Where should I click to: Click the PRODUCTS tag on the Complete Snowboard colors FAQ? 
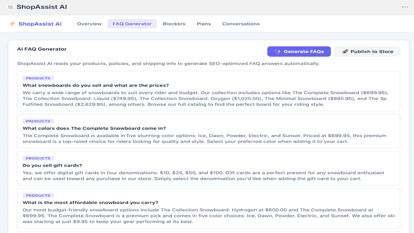pos(38,121)
